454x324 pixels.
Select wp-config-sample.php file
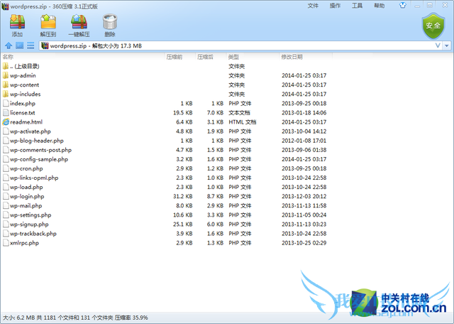coord(39,159)
